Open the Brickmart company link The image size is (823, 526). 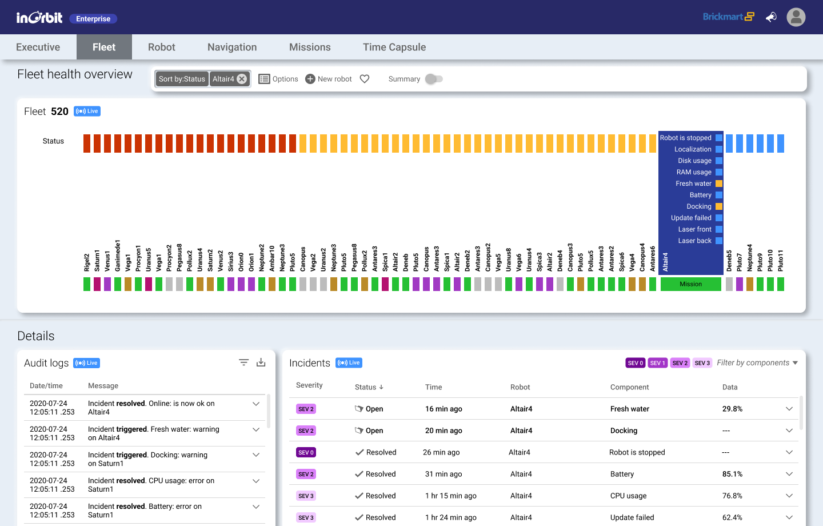(729, 17)
